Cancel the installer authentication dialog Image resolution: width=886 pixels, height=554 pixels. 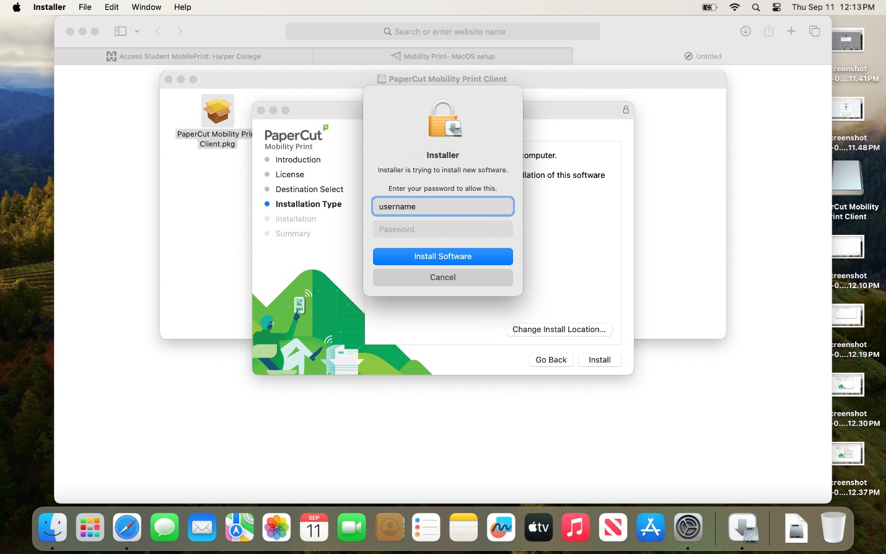(442, 277)
